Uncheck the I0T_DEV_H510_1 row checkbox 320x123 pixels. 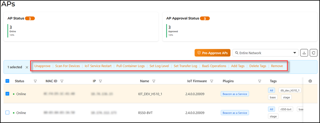7,94
